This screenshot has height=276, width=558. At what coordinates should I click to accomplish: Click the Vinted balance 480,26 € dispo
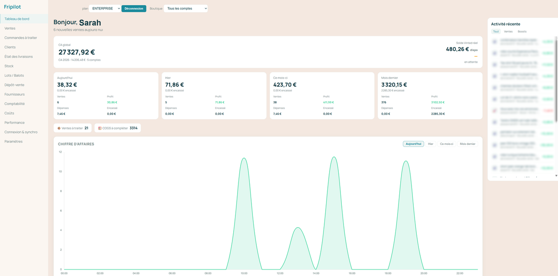(462, 49)
